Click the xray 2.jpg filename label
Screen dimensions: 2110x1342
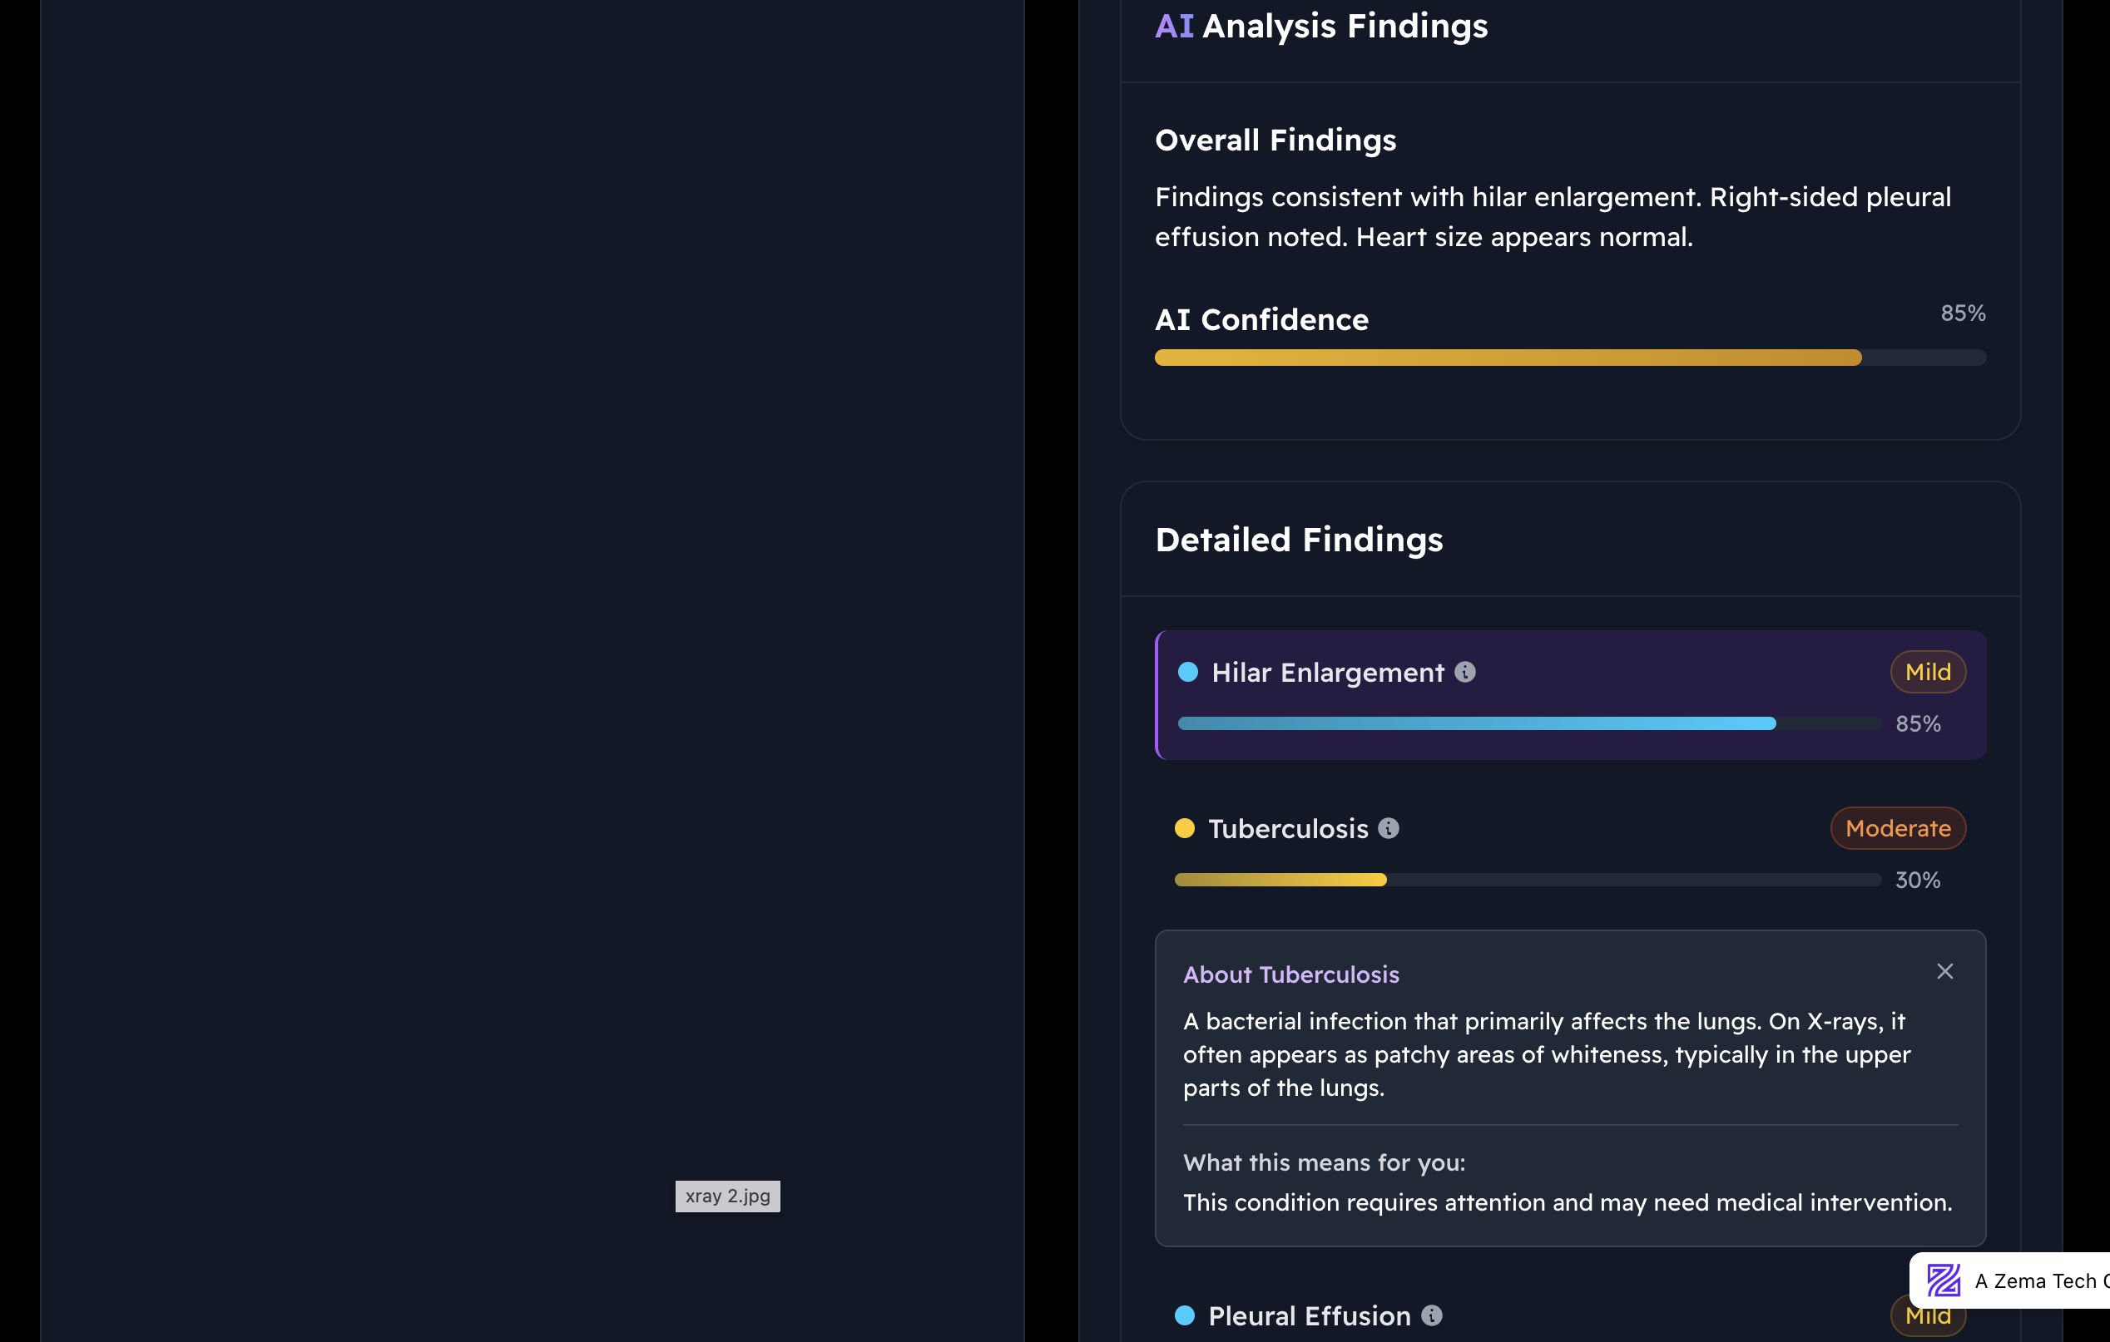coord(727,1196)
